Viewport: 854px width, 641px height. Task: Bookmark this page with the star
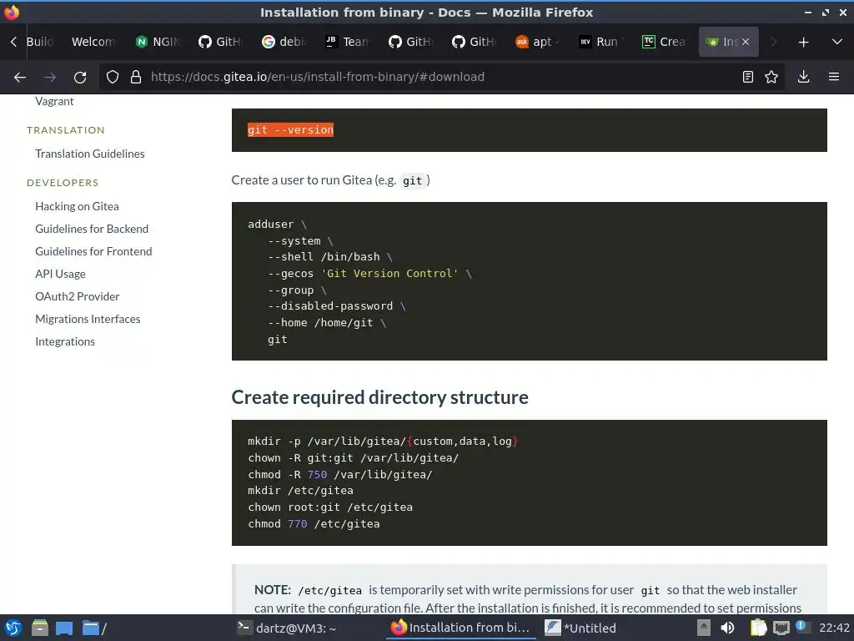click(x=771, y=78)
